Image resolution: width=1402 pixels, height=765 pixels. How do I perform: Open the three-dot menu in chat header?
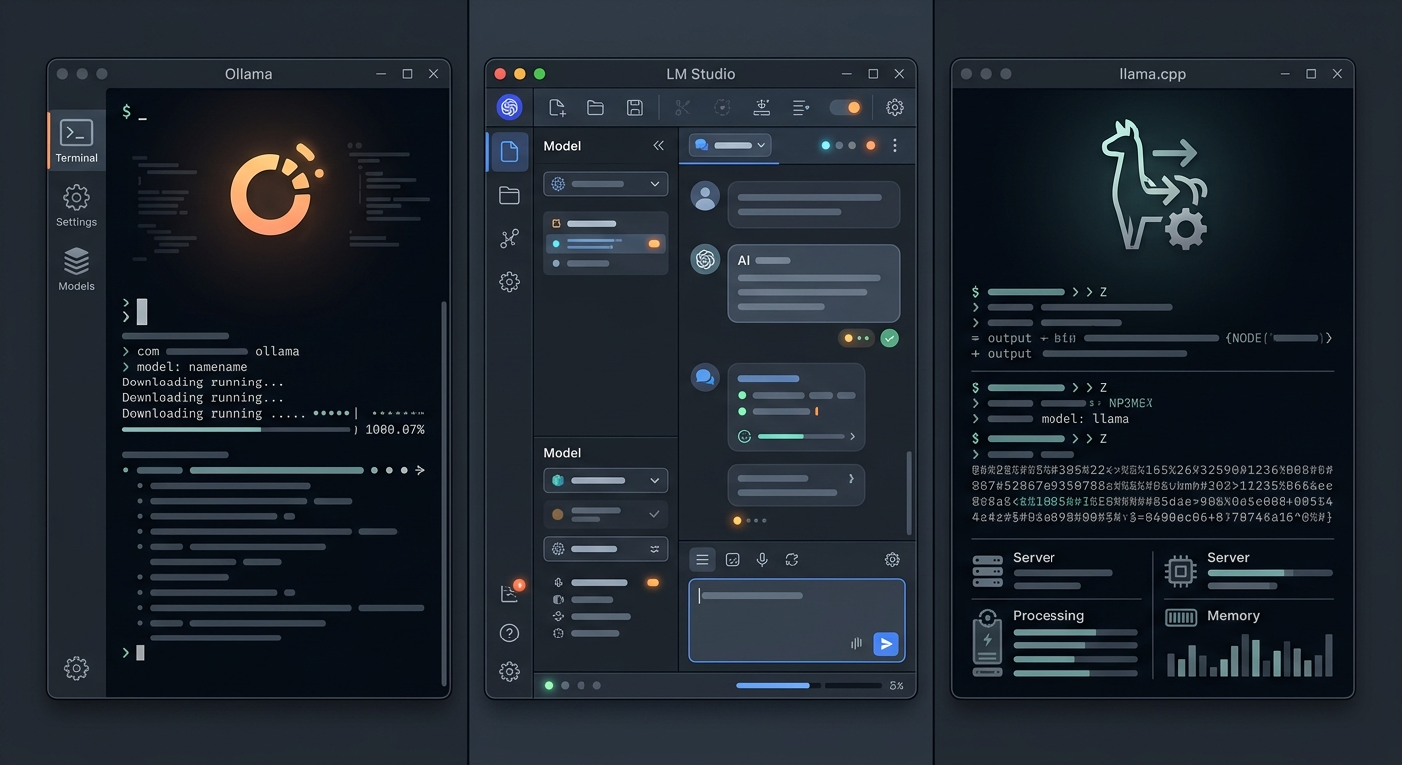(895, 146)
